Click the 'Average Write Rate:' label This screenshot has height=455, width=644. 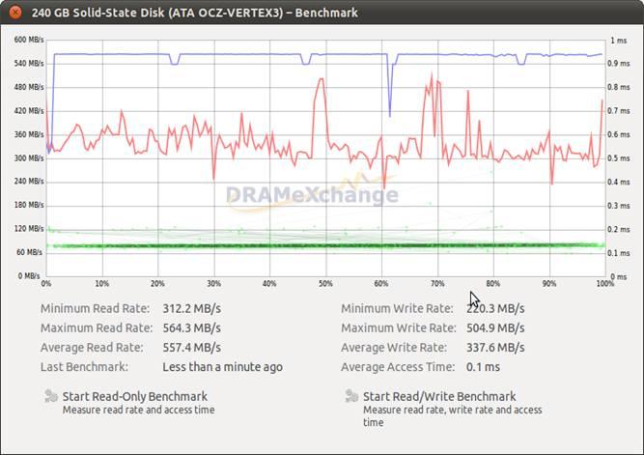394,348
